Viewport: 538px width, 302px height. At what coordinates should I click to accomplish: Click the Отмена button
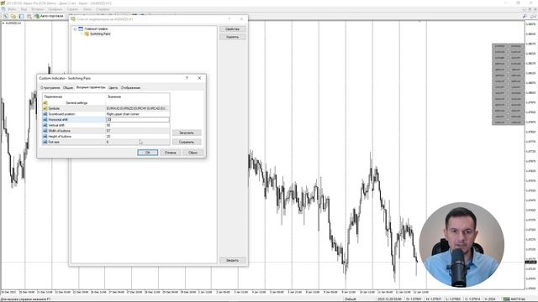tap(170, 153)
